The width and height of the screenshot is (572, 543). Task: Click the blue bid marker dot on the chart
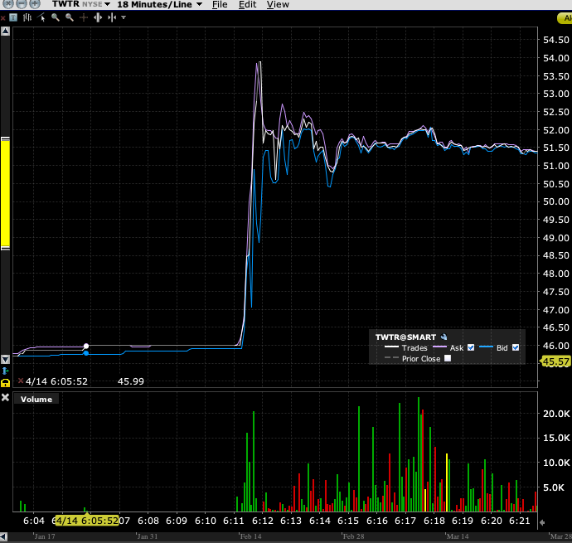pyautogui.click(x=86, y=353)
